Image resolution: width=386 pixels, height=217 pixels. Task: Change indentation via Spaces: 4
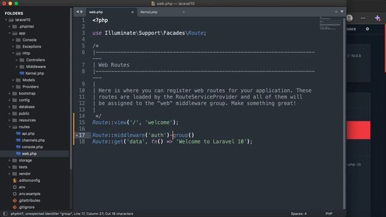299,213
